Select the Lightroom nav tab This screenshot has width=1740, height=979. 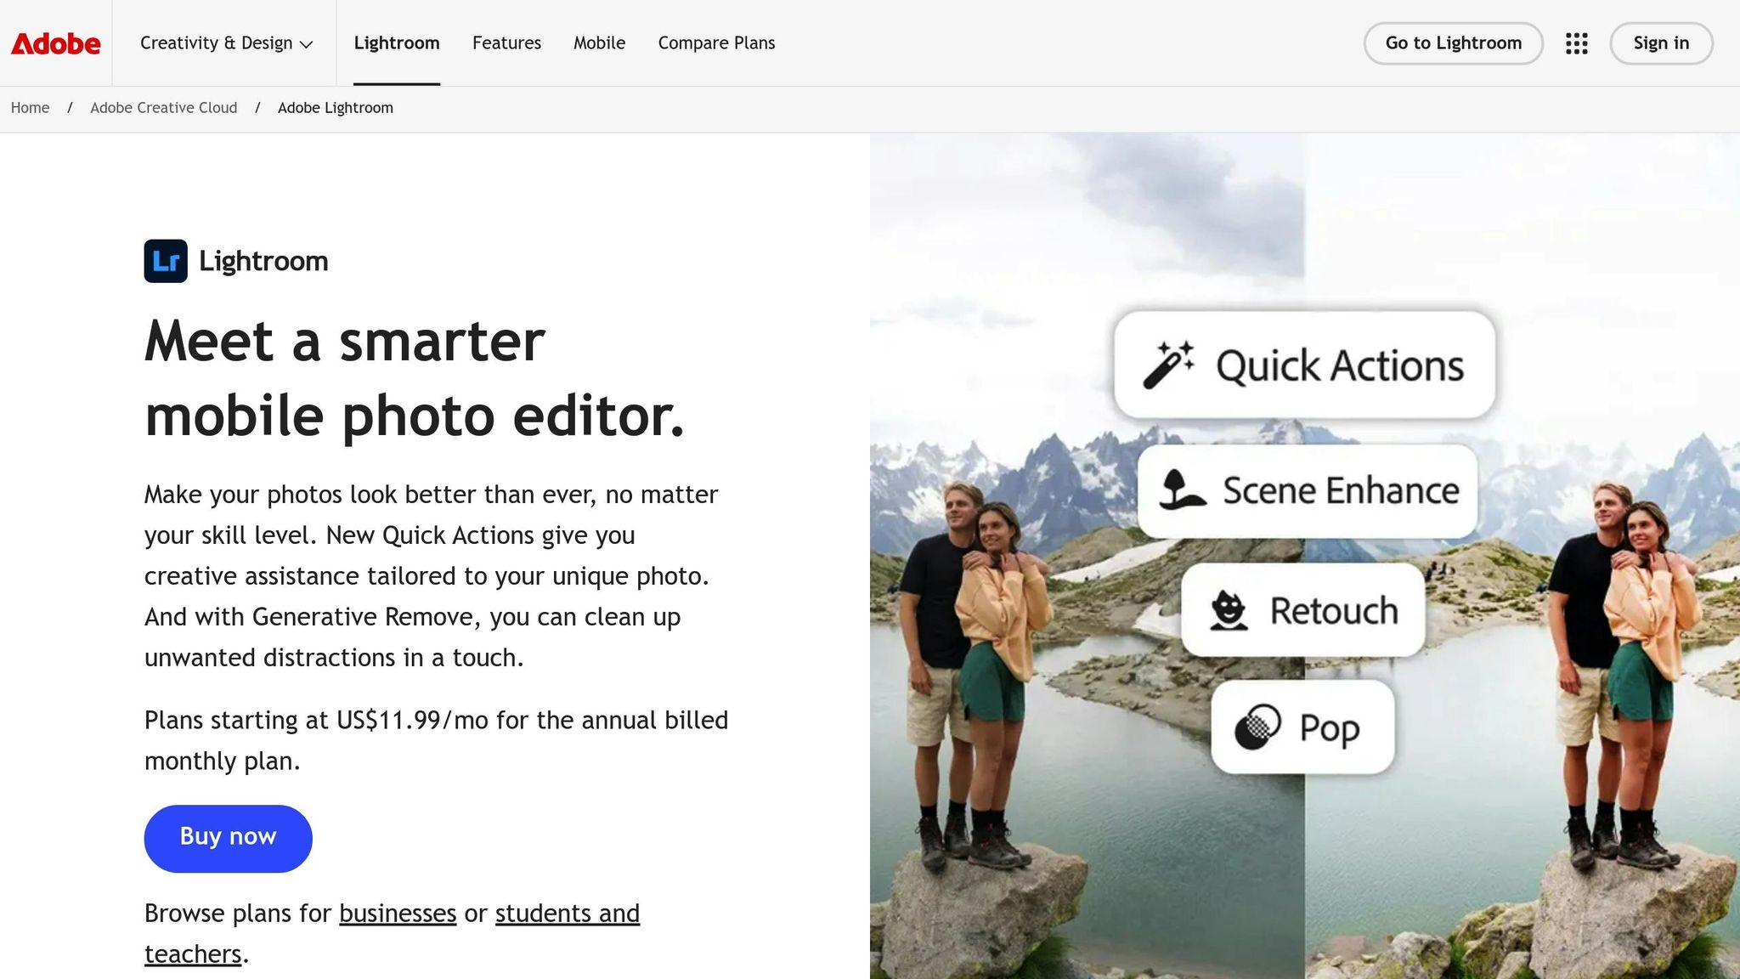pyautogui.click(x=397, y=43)
